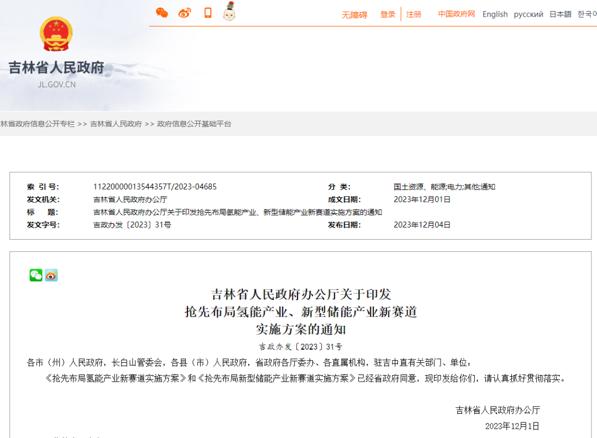Share article via green WeChat icon

coord(36,275)
